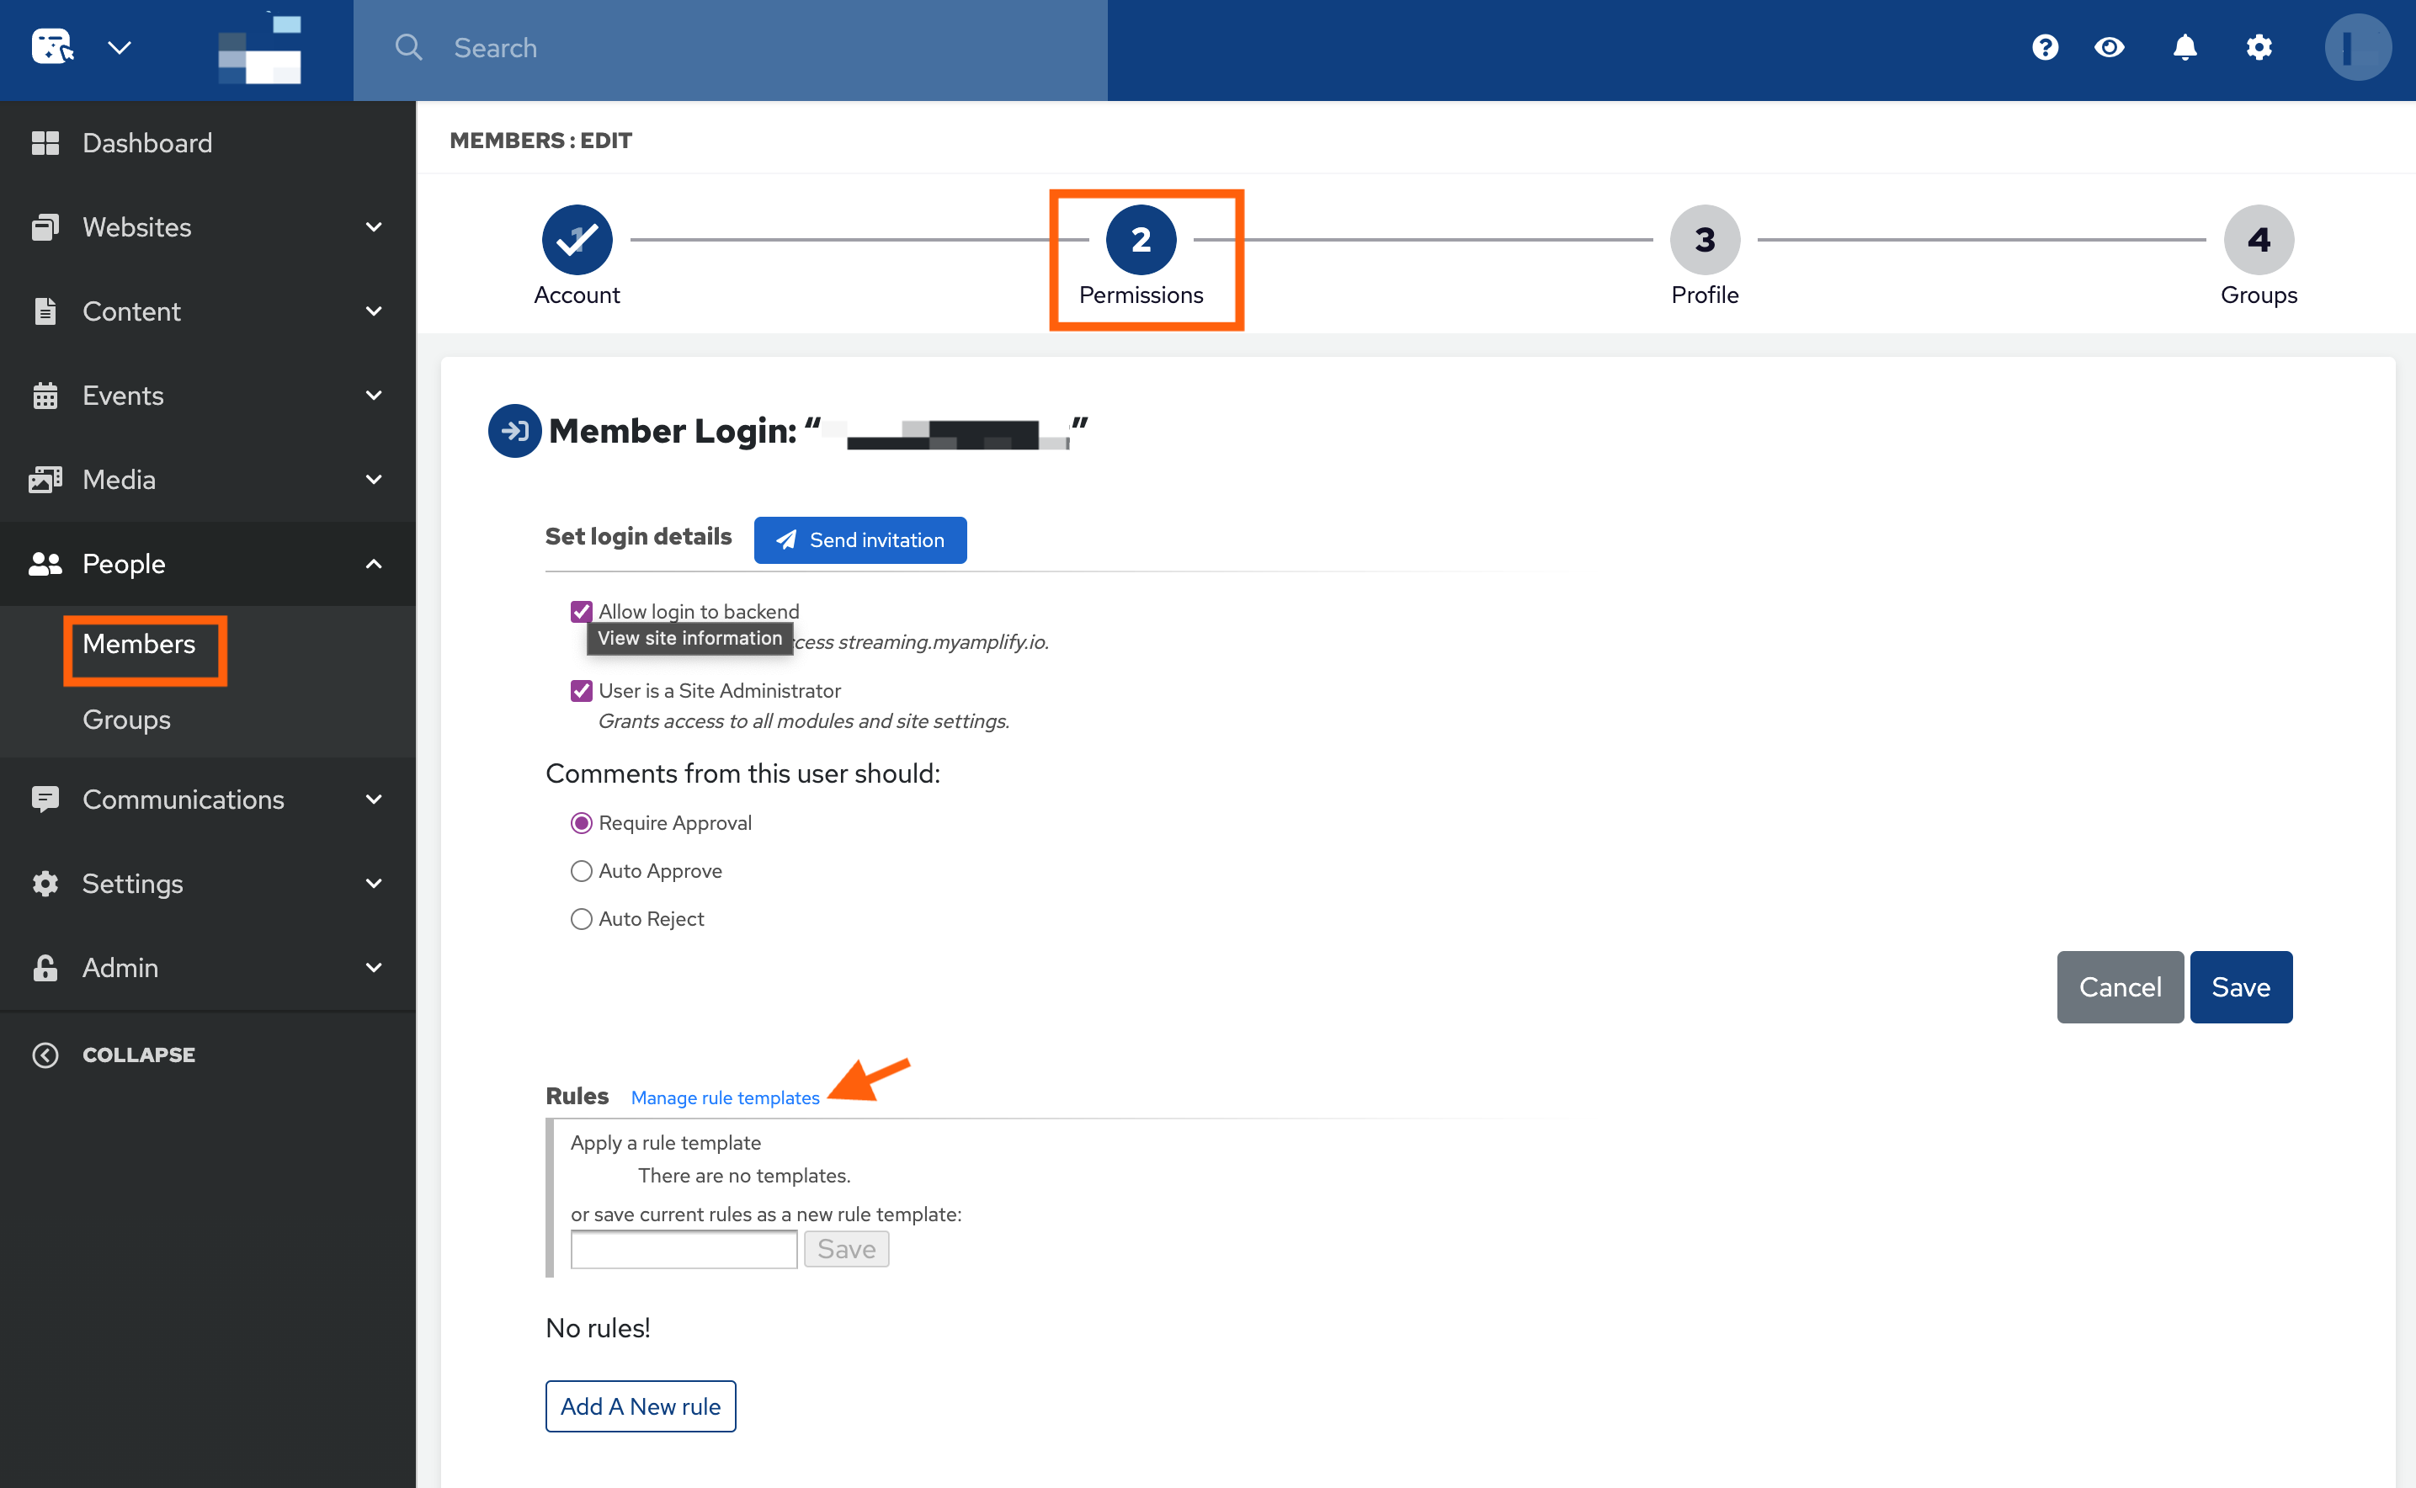Go to step 3 Profile
This screenshot has height=1488, width=2416.
coord(1705,240)
